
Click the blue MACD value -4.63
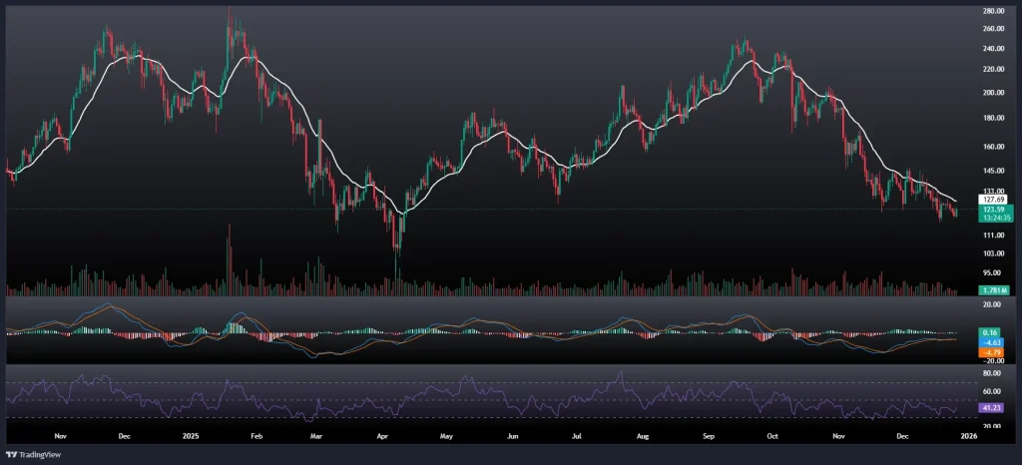(991, 342)
